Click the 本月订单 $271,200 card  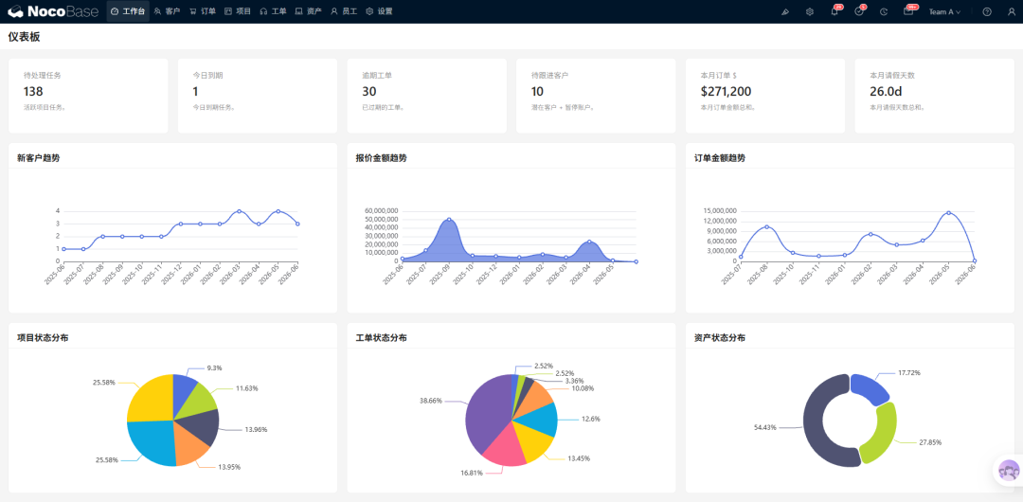tap(765, 96)
